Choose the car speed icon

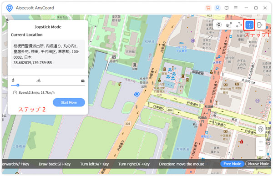(x=83, y=80)
